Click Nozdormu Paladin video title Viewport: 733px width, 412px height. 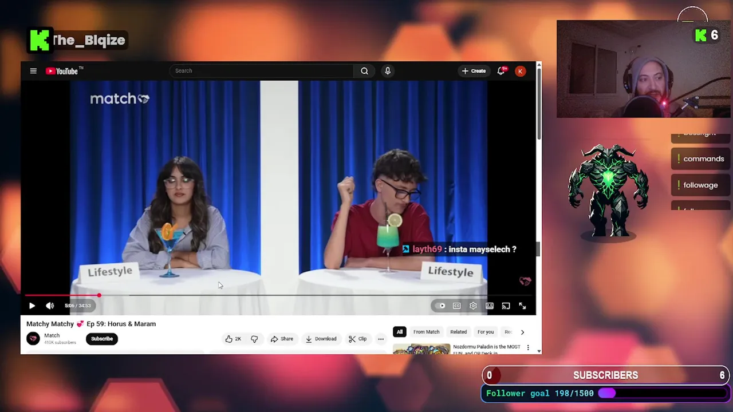(487, 349)
